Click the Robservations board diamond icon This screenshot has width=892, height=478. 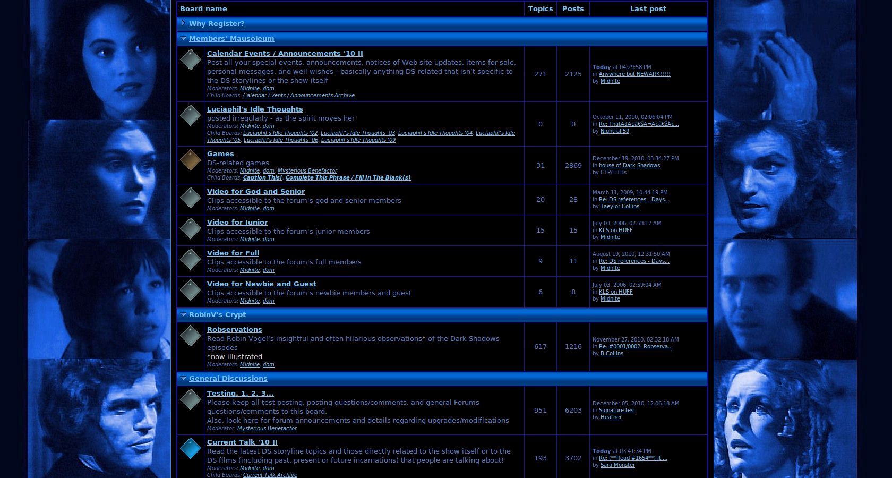point(190,336)
